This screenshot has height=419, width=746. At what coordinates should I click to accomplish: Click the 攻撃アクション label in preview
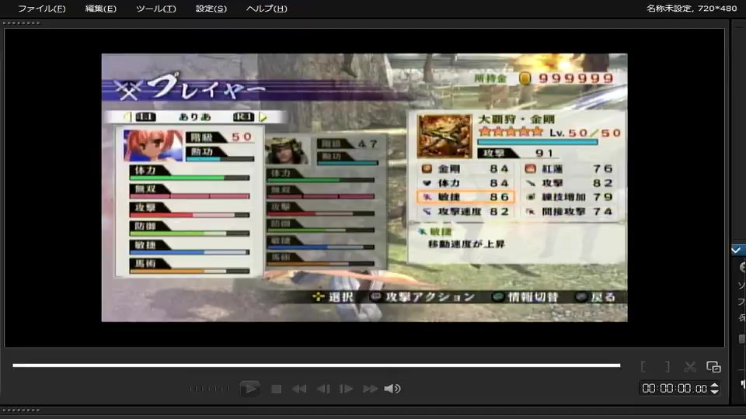430,297
